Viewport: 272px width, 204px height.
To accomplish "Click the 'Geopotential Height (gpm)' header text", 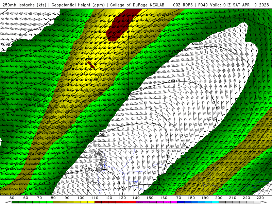I will (78, 5).
